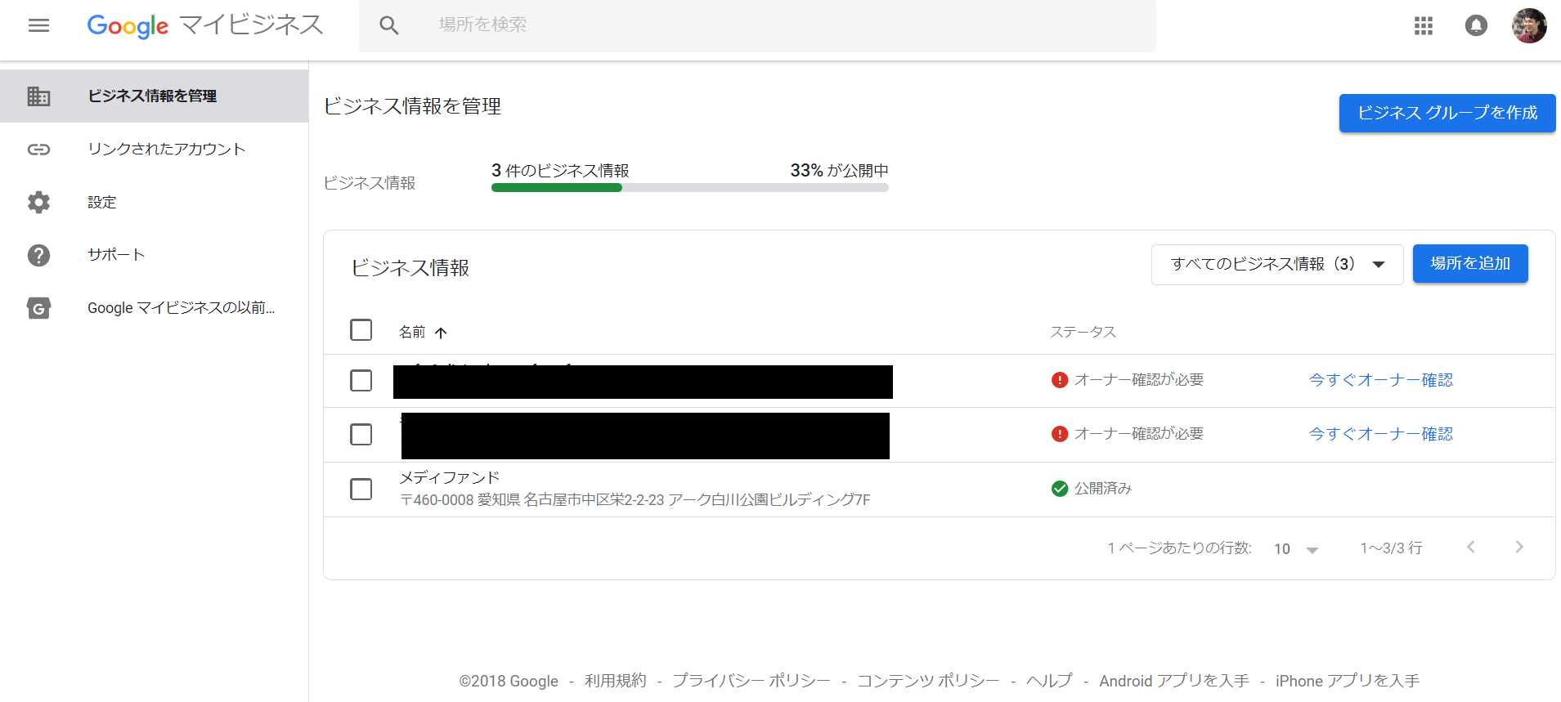1561x702 pixels.
Task: Select ビジネス情報を管理 in the sidebar
Action: 154,96
